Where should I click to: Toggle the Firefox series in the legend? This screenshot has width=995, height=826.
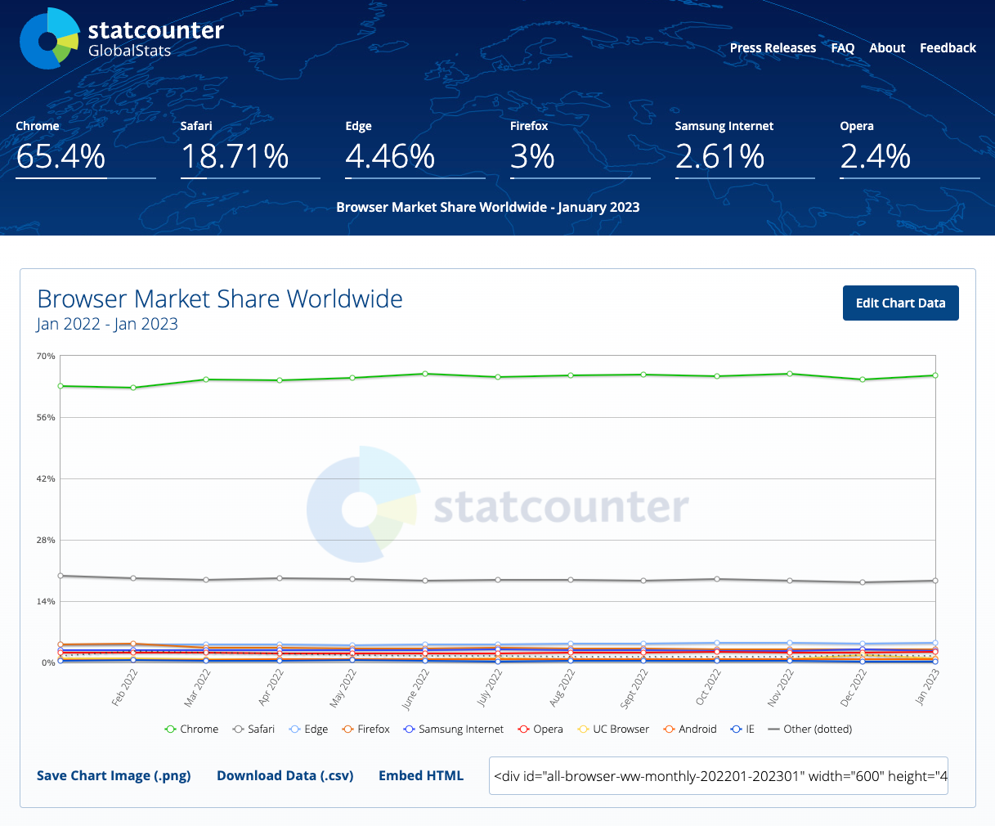(x=365, y=729)
